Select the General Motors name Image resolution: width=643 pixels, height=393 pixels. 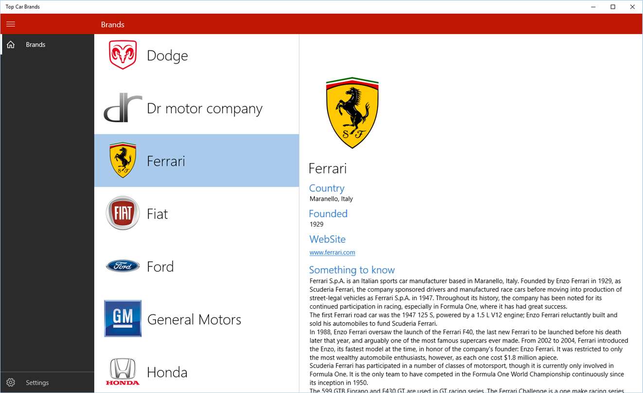tap(194, 319)
